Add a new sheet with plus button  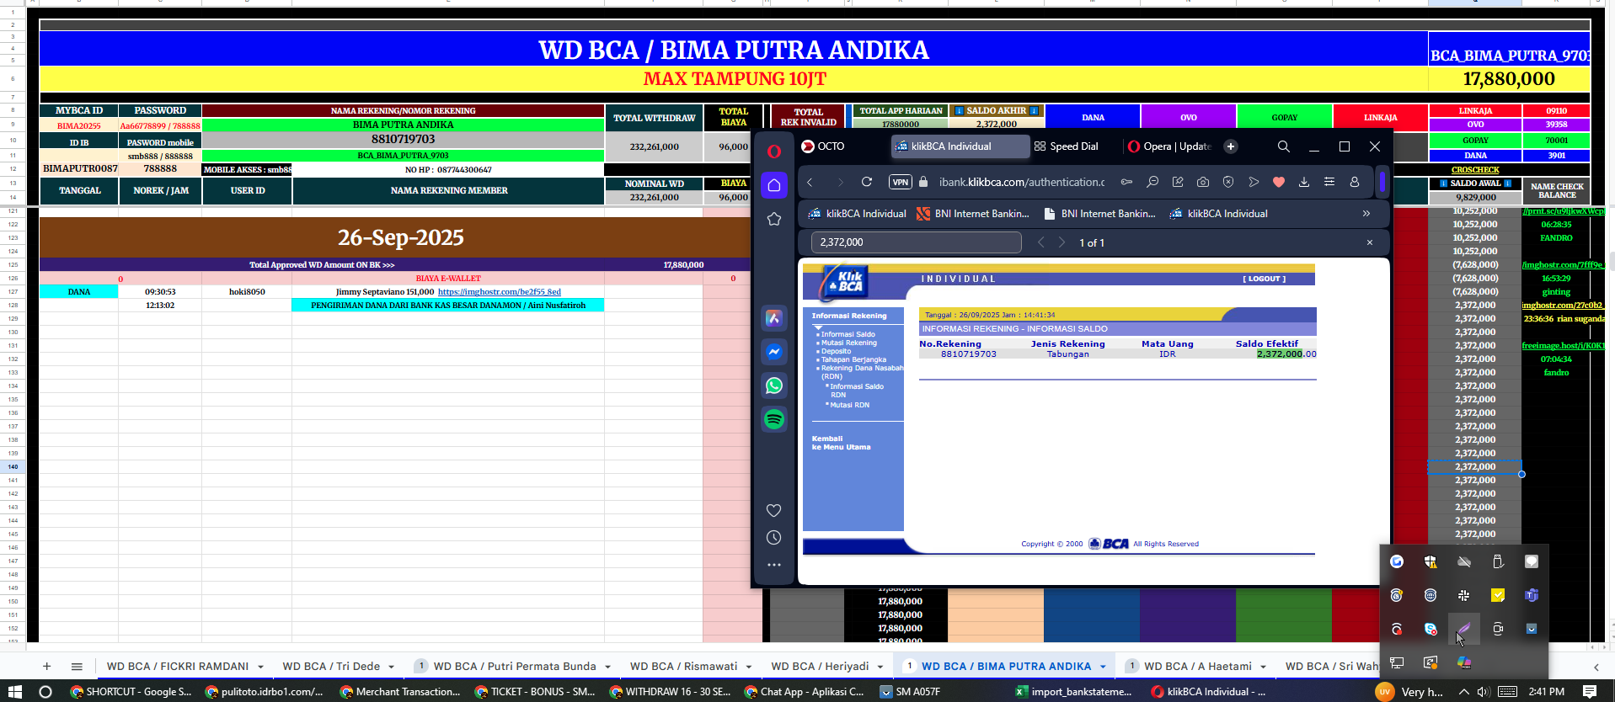(x=47, y=667)
